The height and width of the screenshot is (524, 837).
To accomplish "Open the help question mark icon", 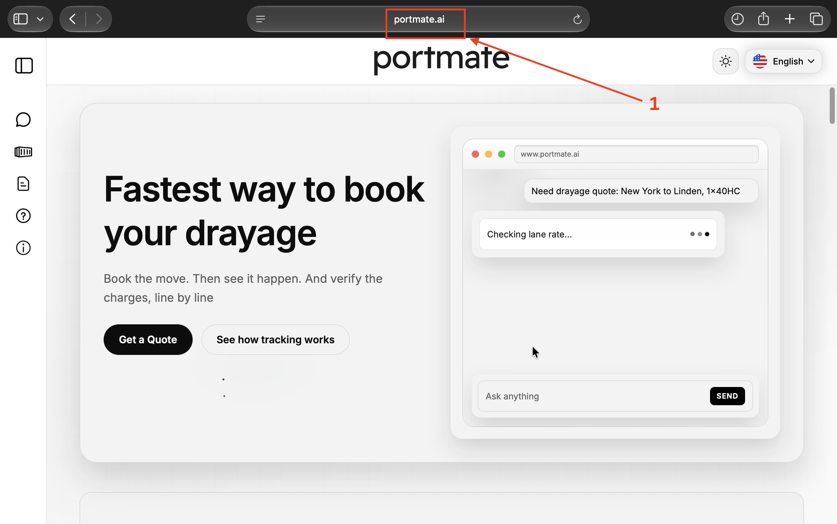I will (x=23, y=216).
